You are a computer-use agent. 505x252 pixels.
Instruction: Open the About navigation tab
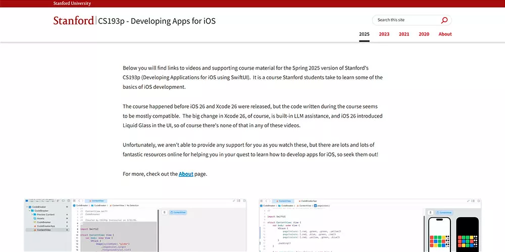[445, 34]
